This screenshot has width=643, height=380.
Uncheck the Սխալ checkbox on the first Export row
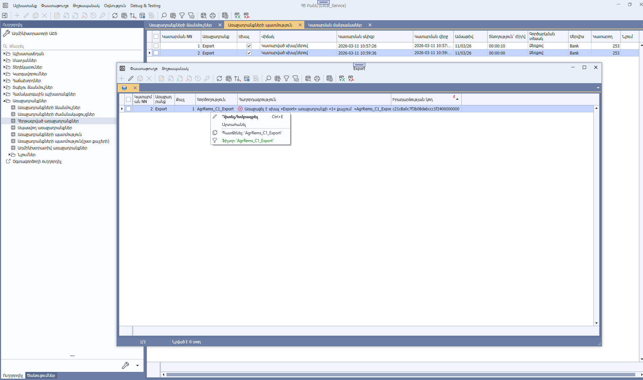pyautogui.click(x=249, y=46)
